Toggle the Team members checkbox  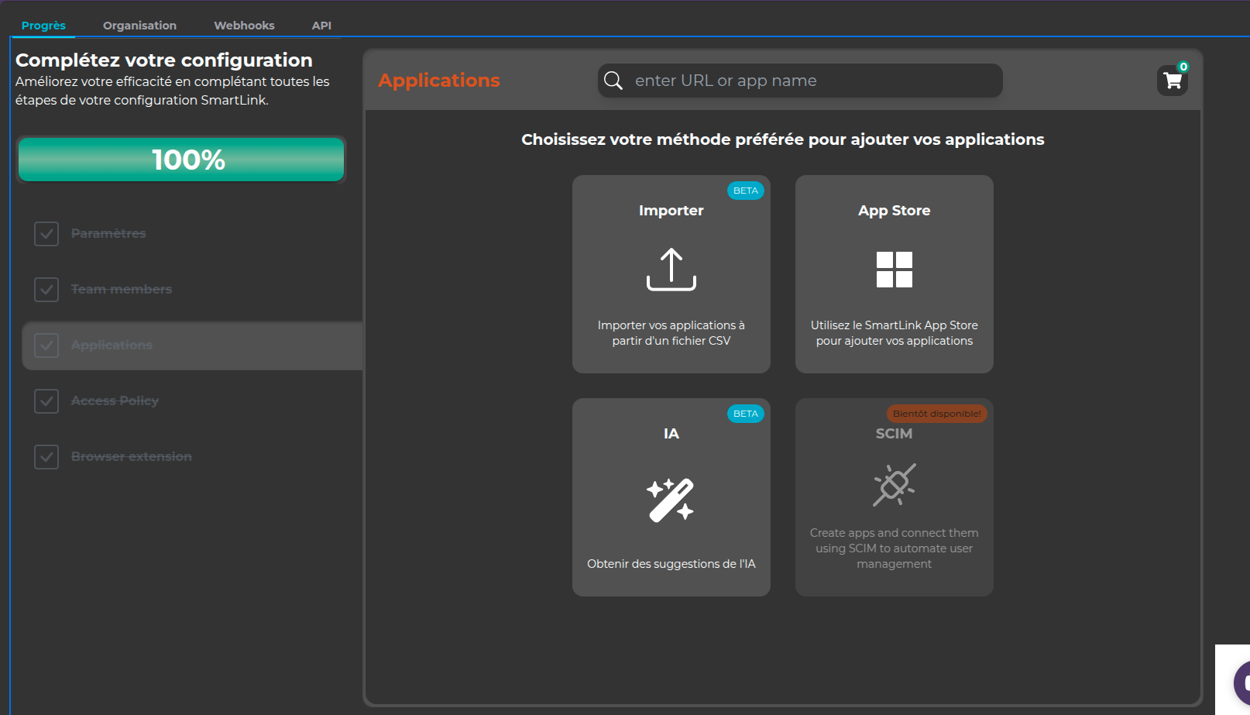pos(46,290)
